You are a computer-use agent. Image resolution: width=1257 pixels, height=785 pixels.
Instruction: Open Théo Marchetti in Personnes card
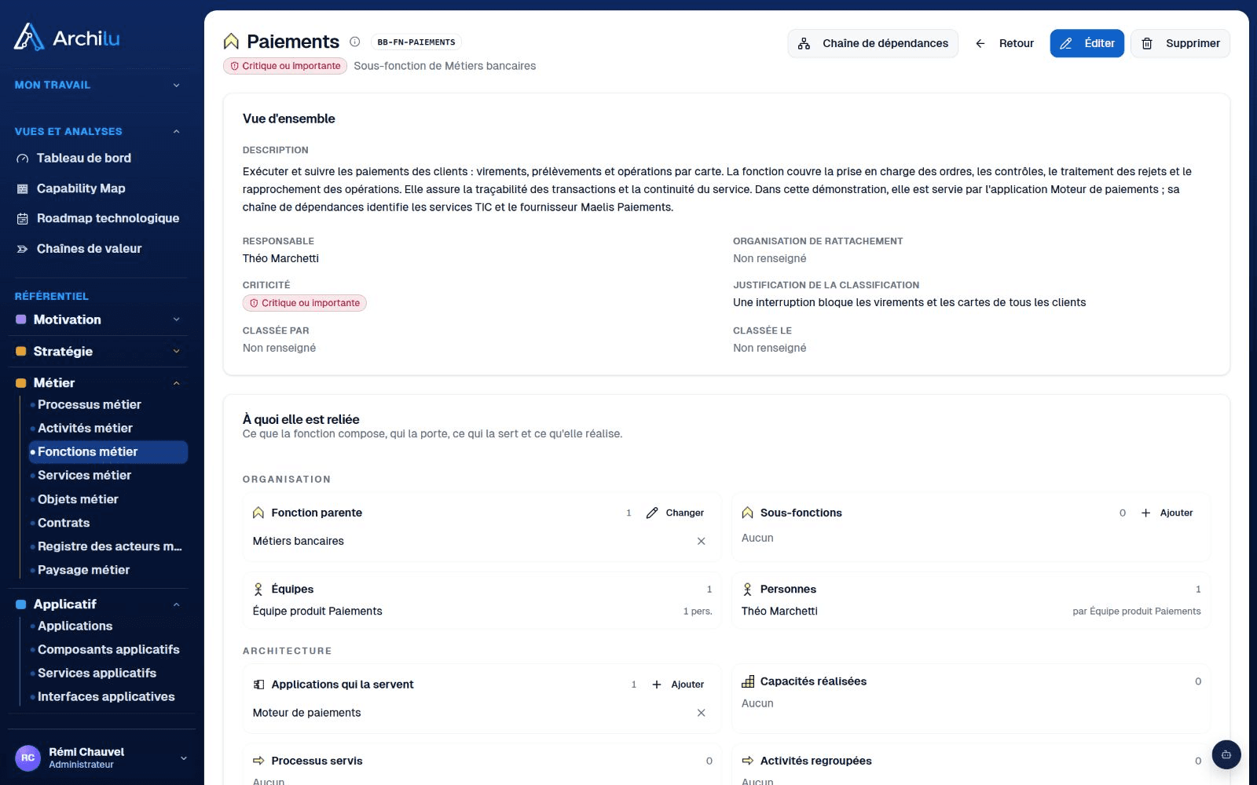(779, 611)
